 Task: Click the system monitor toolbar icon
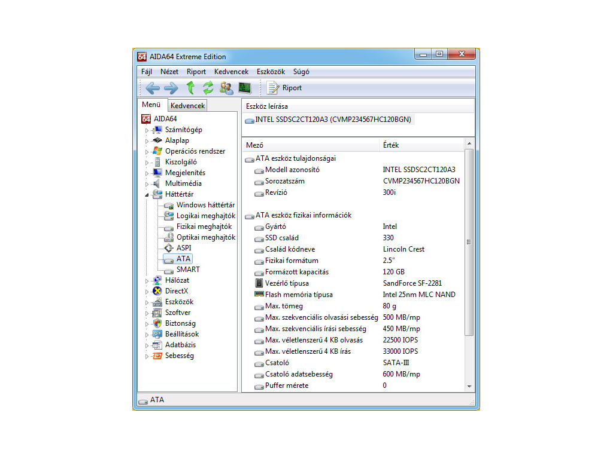[244, 88]
